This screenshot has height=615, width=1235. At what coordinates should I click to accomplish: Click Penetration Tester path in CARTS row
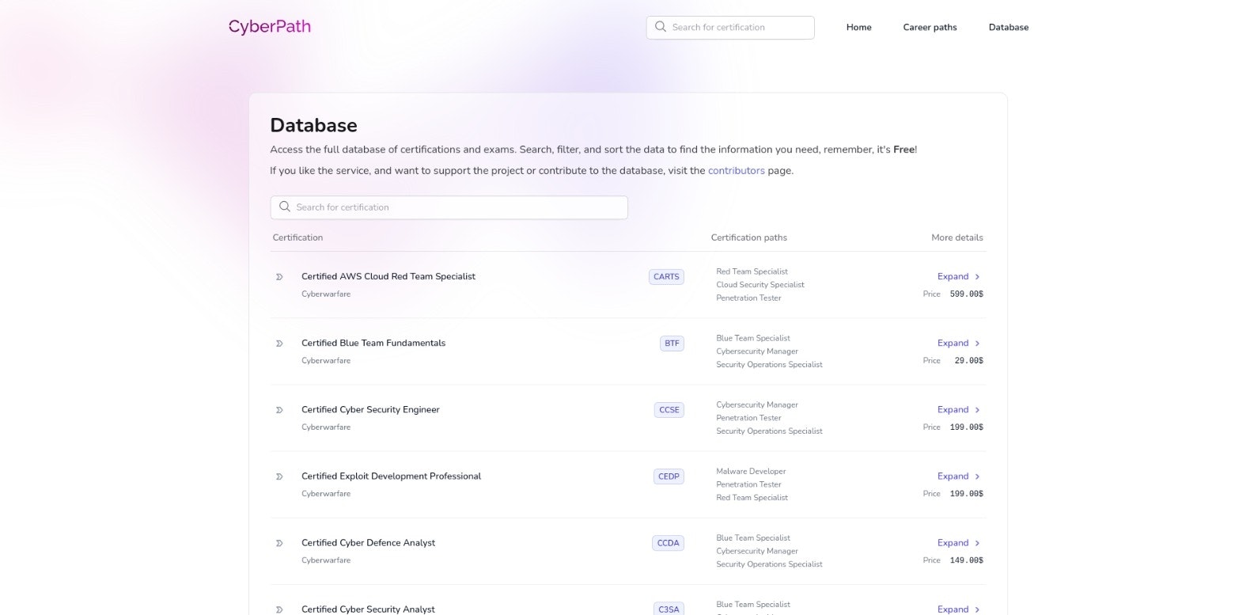[748, 298]
